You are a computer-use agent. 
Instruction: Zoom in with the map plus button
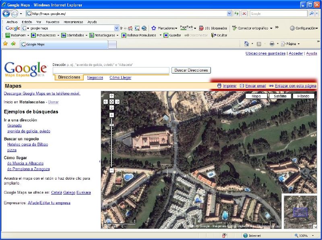tap(111, 115)
